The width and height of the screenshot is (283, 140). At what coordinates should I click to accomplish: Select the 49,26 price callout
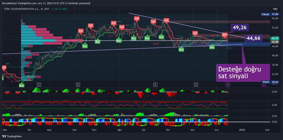tap(240, 27)
